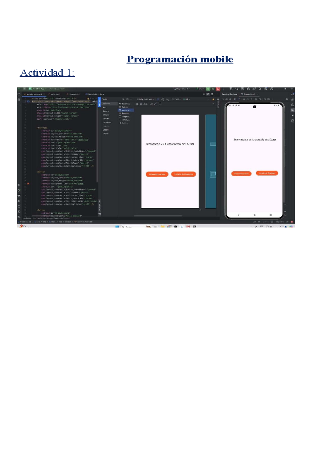The height and width of the screenshot is (450, 318).
Task: Click the search everywhere magnifier icon
Action: coord(260,89)
